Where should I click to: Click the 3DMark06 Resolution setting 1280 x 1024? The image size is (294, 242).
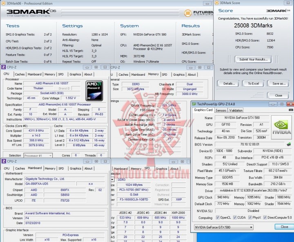tap(100, 34)
